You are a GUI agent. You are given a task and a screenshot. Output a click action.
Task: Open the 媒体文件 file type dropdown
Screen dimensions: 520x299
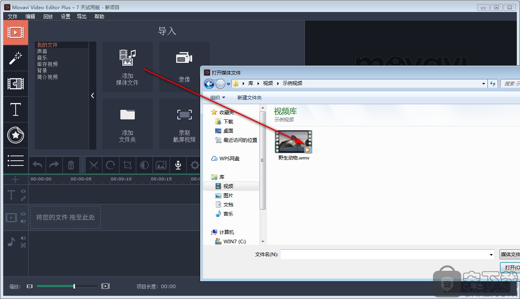510,255
